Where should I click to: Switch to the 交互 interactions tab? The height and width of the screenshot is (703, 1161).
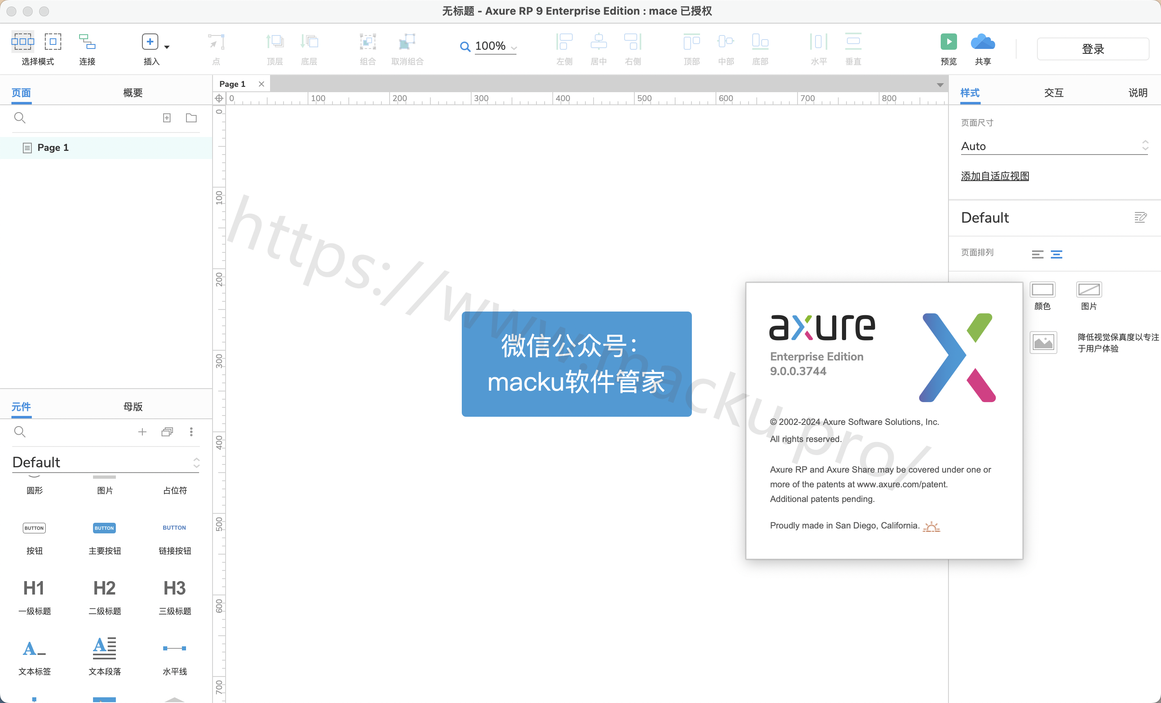[x=1054, y=93]
